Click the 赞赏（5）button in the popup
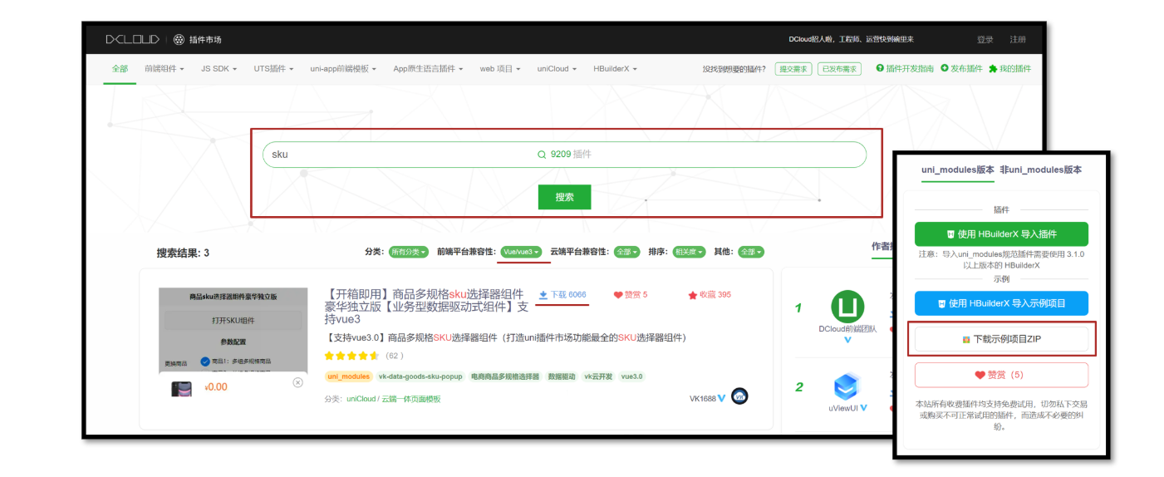The width and height of the screenshot is (1164, 477). pyautogui.click(x=1001, y=375)
